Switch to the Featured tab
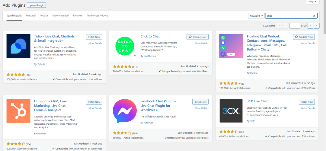This screenshot has width=326, height=151. coord(31,16)
